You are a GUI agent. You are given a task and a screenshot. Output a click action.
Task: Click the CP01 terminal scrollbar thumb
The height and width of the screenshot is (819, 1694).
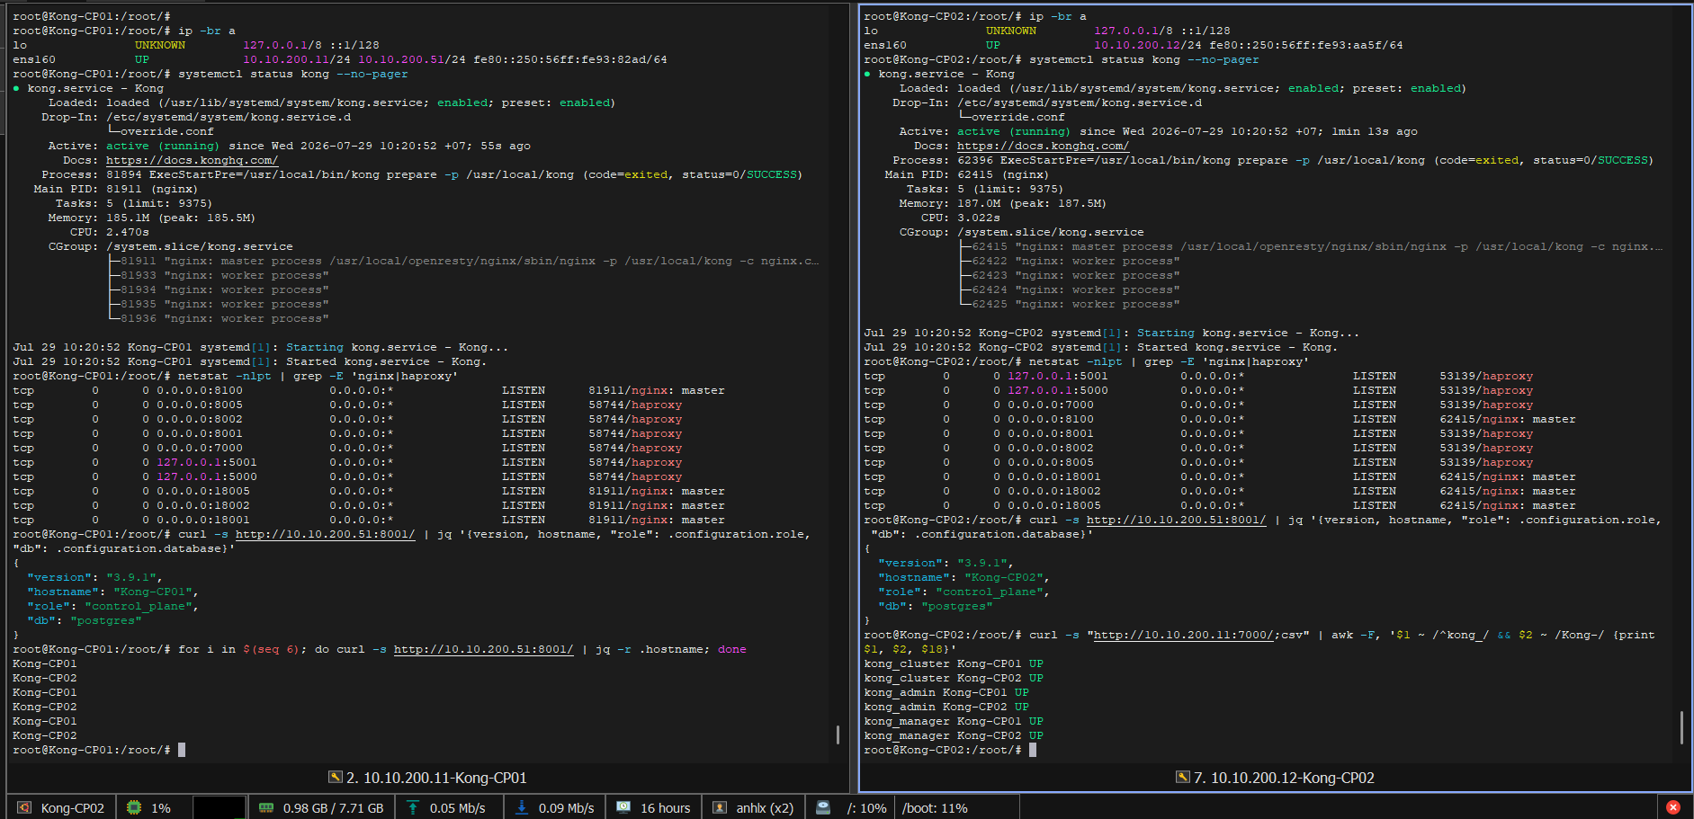pyautogui.click(x=838, y=734)
